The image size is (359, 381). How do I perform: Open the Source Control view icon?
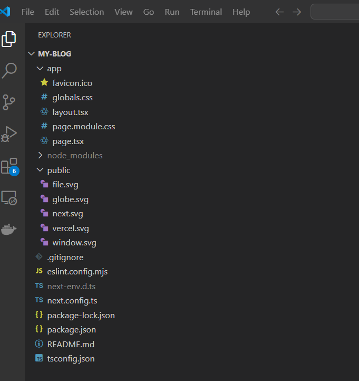[x=9, y=102]
